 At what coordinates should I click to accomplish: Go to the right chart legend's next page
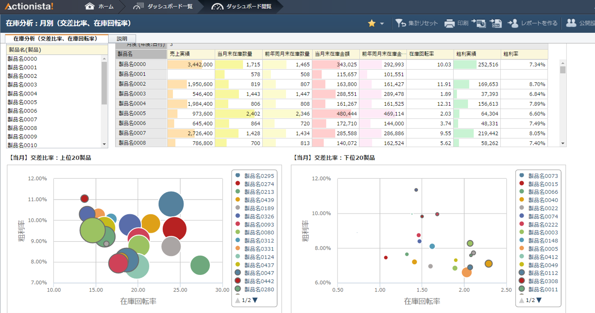(539, 300)
